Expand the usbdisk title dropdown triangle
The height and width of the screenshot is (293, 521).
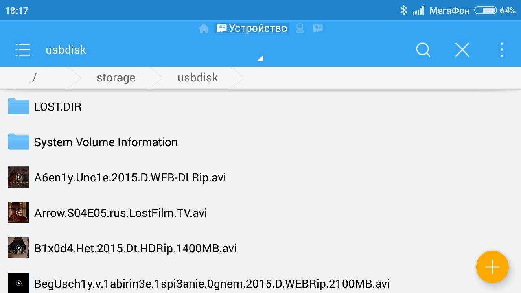(260, 58)
